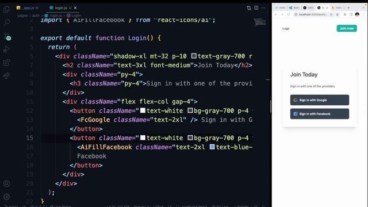368x207 pixels.
Task: Open text-gray-700 color swatch on line 6
Action: [194, 56]
